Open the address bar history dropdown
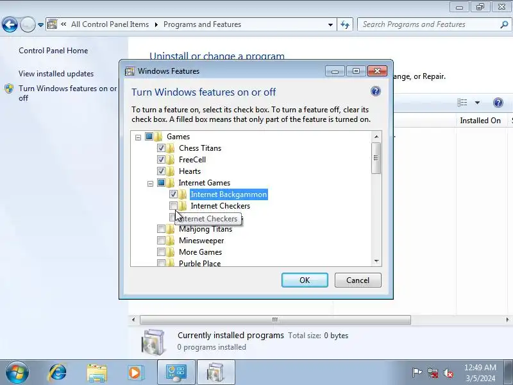The width and height of the screenshot is (513, 385). [330, 24]
